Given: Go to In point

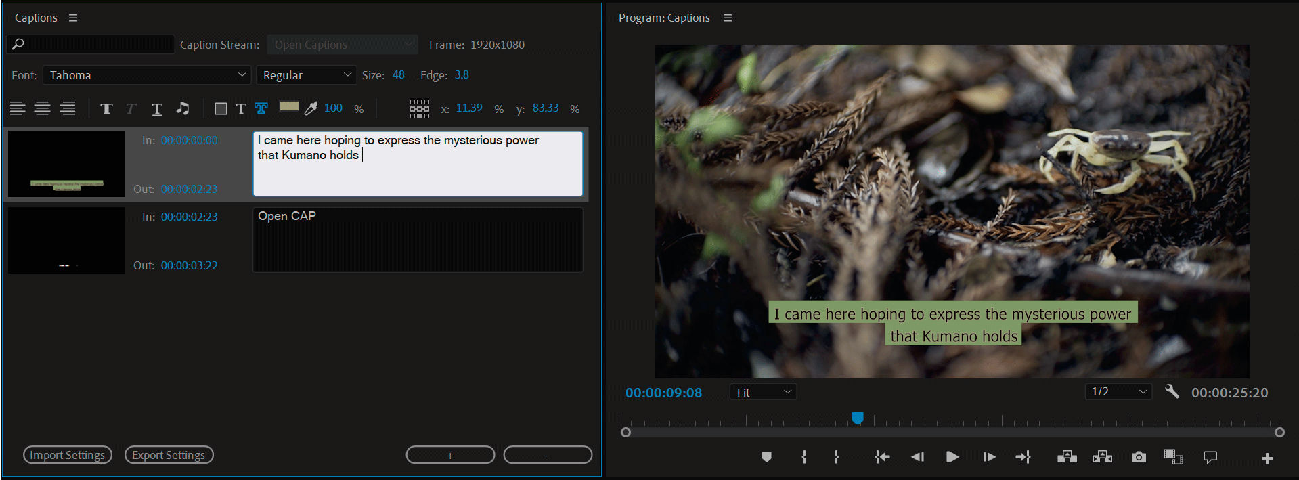Looking at the screenshot, I should (x=882, y=457).
